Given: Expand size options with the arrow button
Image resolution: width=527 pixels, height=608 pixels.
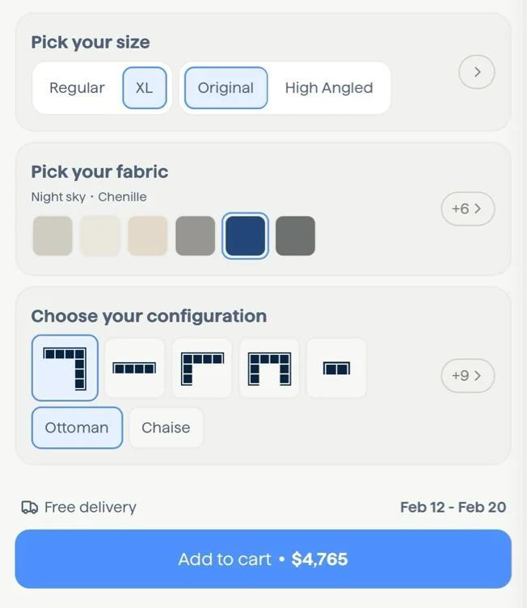Looking at the screenshot, I should pos(477,72).
